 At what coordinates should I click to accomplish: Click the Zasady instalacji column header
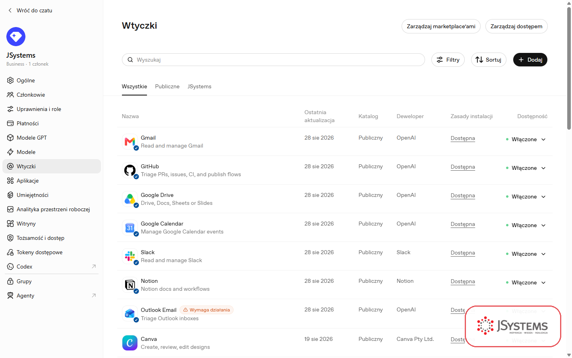[x=472, y=116]
